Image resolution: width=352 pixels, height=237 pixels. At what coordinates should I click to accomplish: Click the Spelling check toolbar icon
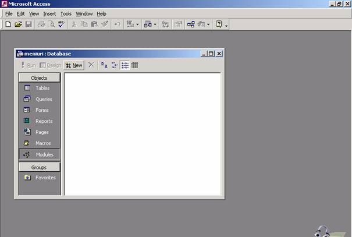tap(62, 24)
